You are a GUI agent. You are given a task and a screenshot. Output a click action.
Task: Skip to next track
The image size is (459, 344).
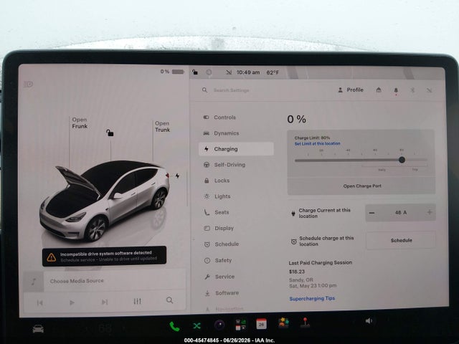pyautogui.click(x=105, y=302)
